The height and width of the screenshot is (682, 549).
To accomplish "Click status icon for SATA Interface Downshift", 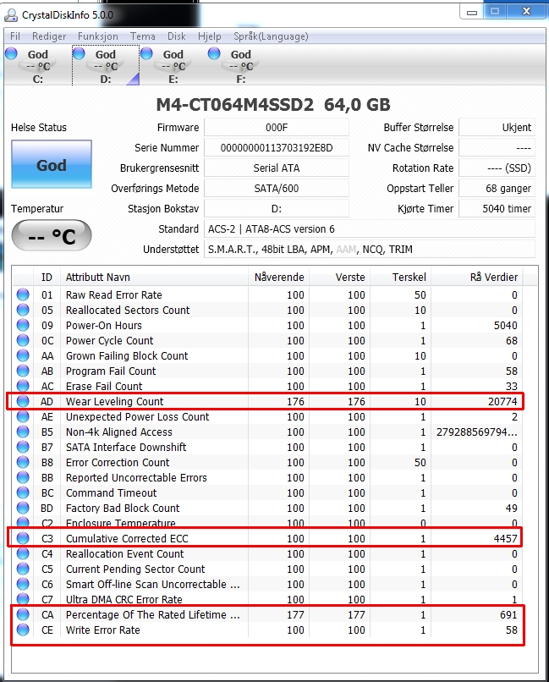I will coord(23,447).
